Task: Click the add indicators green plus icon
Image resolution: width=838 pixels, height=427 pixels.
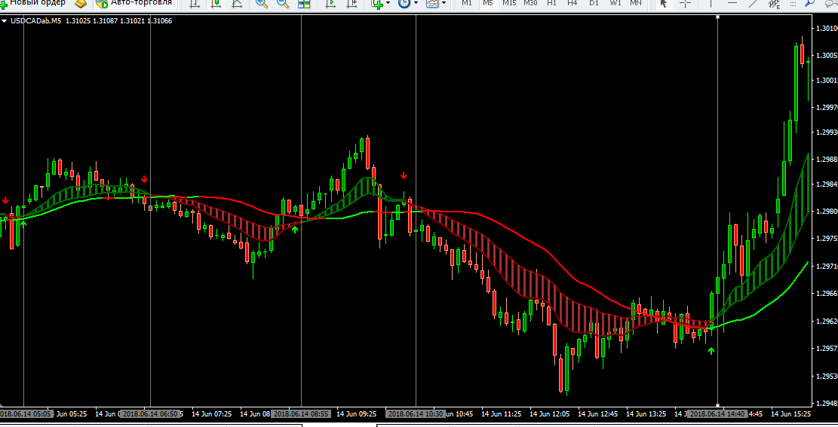Action: coord(377,3)
